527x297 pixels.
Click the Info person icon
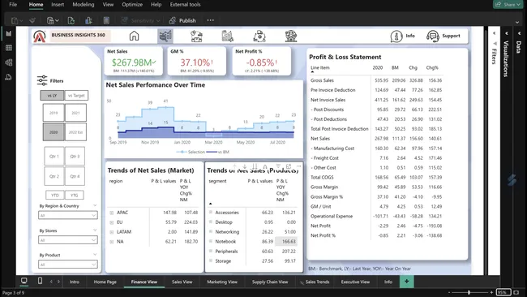click(396, 36)
